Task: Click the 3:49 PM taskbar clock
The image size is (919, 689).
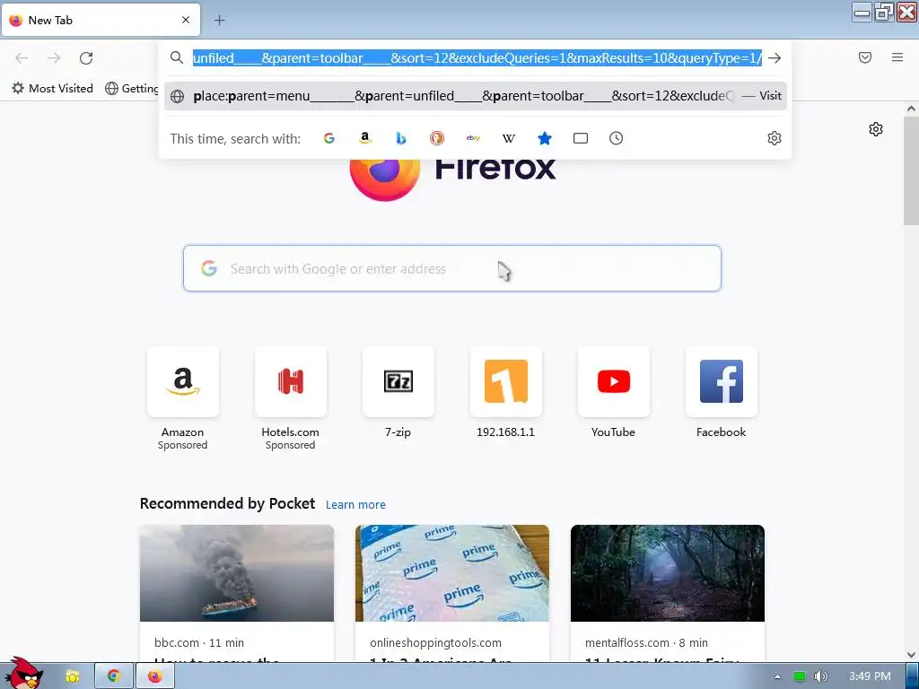Action: (x=870, y=676)
